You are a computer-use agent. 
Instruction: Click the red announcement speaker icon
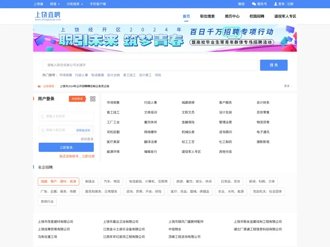[39, 86]
